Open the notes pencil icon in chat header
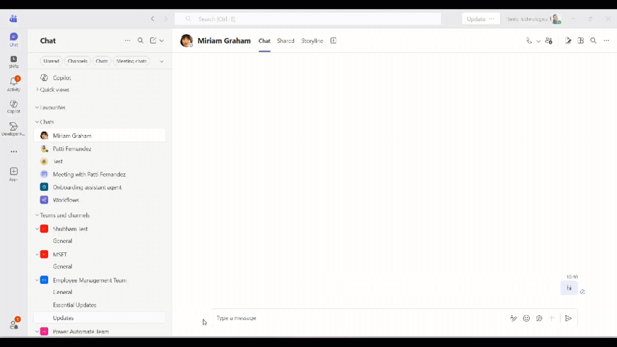Image resolution: width=617 pixels, height=347 pixels. [x=568, y=40]
